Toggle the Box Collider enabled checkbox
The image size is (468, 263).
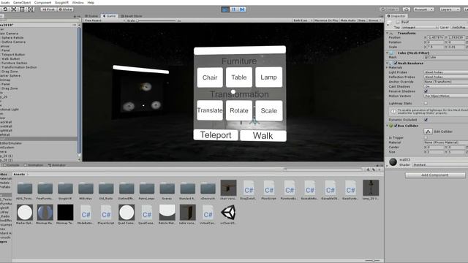pyautogui.click(x=396, y=126)
